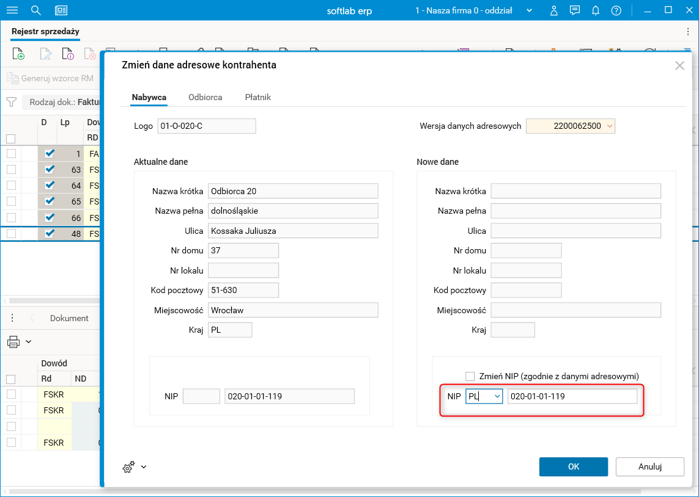The height and width of the screenshot is (497, 699).
Task: Open the help question mark icon
Action: 616,10
